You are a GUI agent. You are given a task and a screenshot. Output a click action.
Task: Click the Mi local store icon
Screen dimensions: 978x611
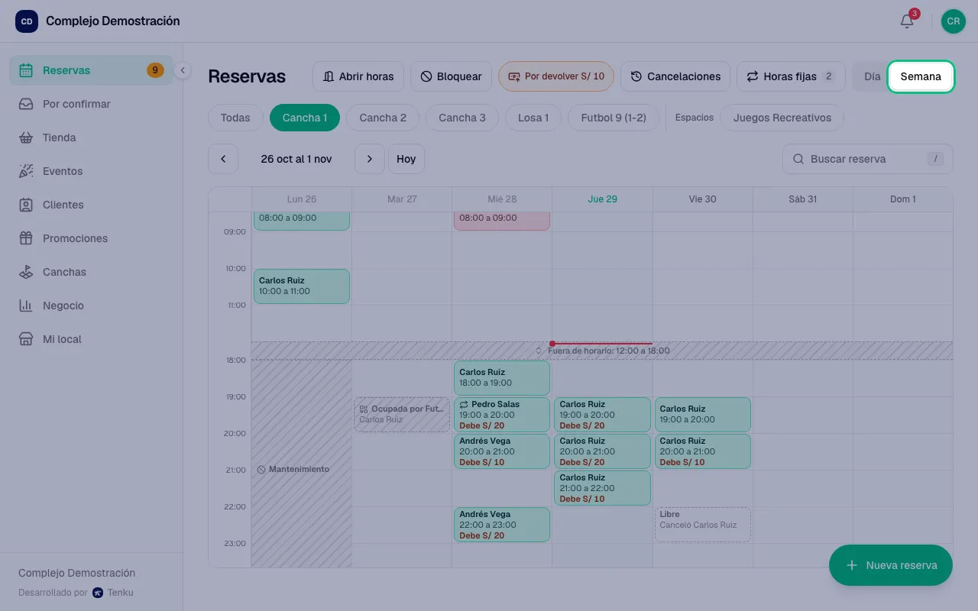[26, 339]
